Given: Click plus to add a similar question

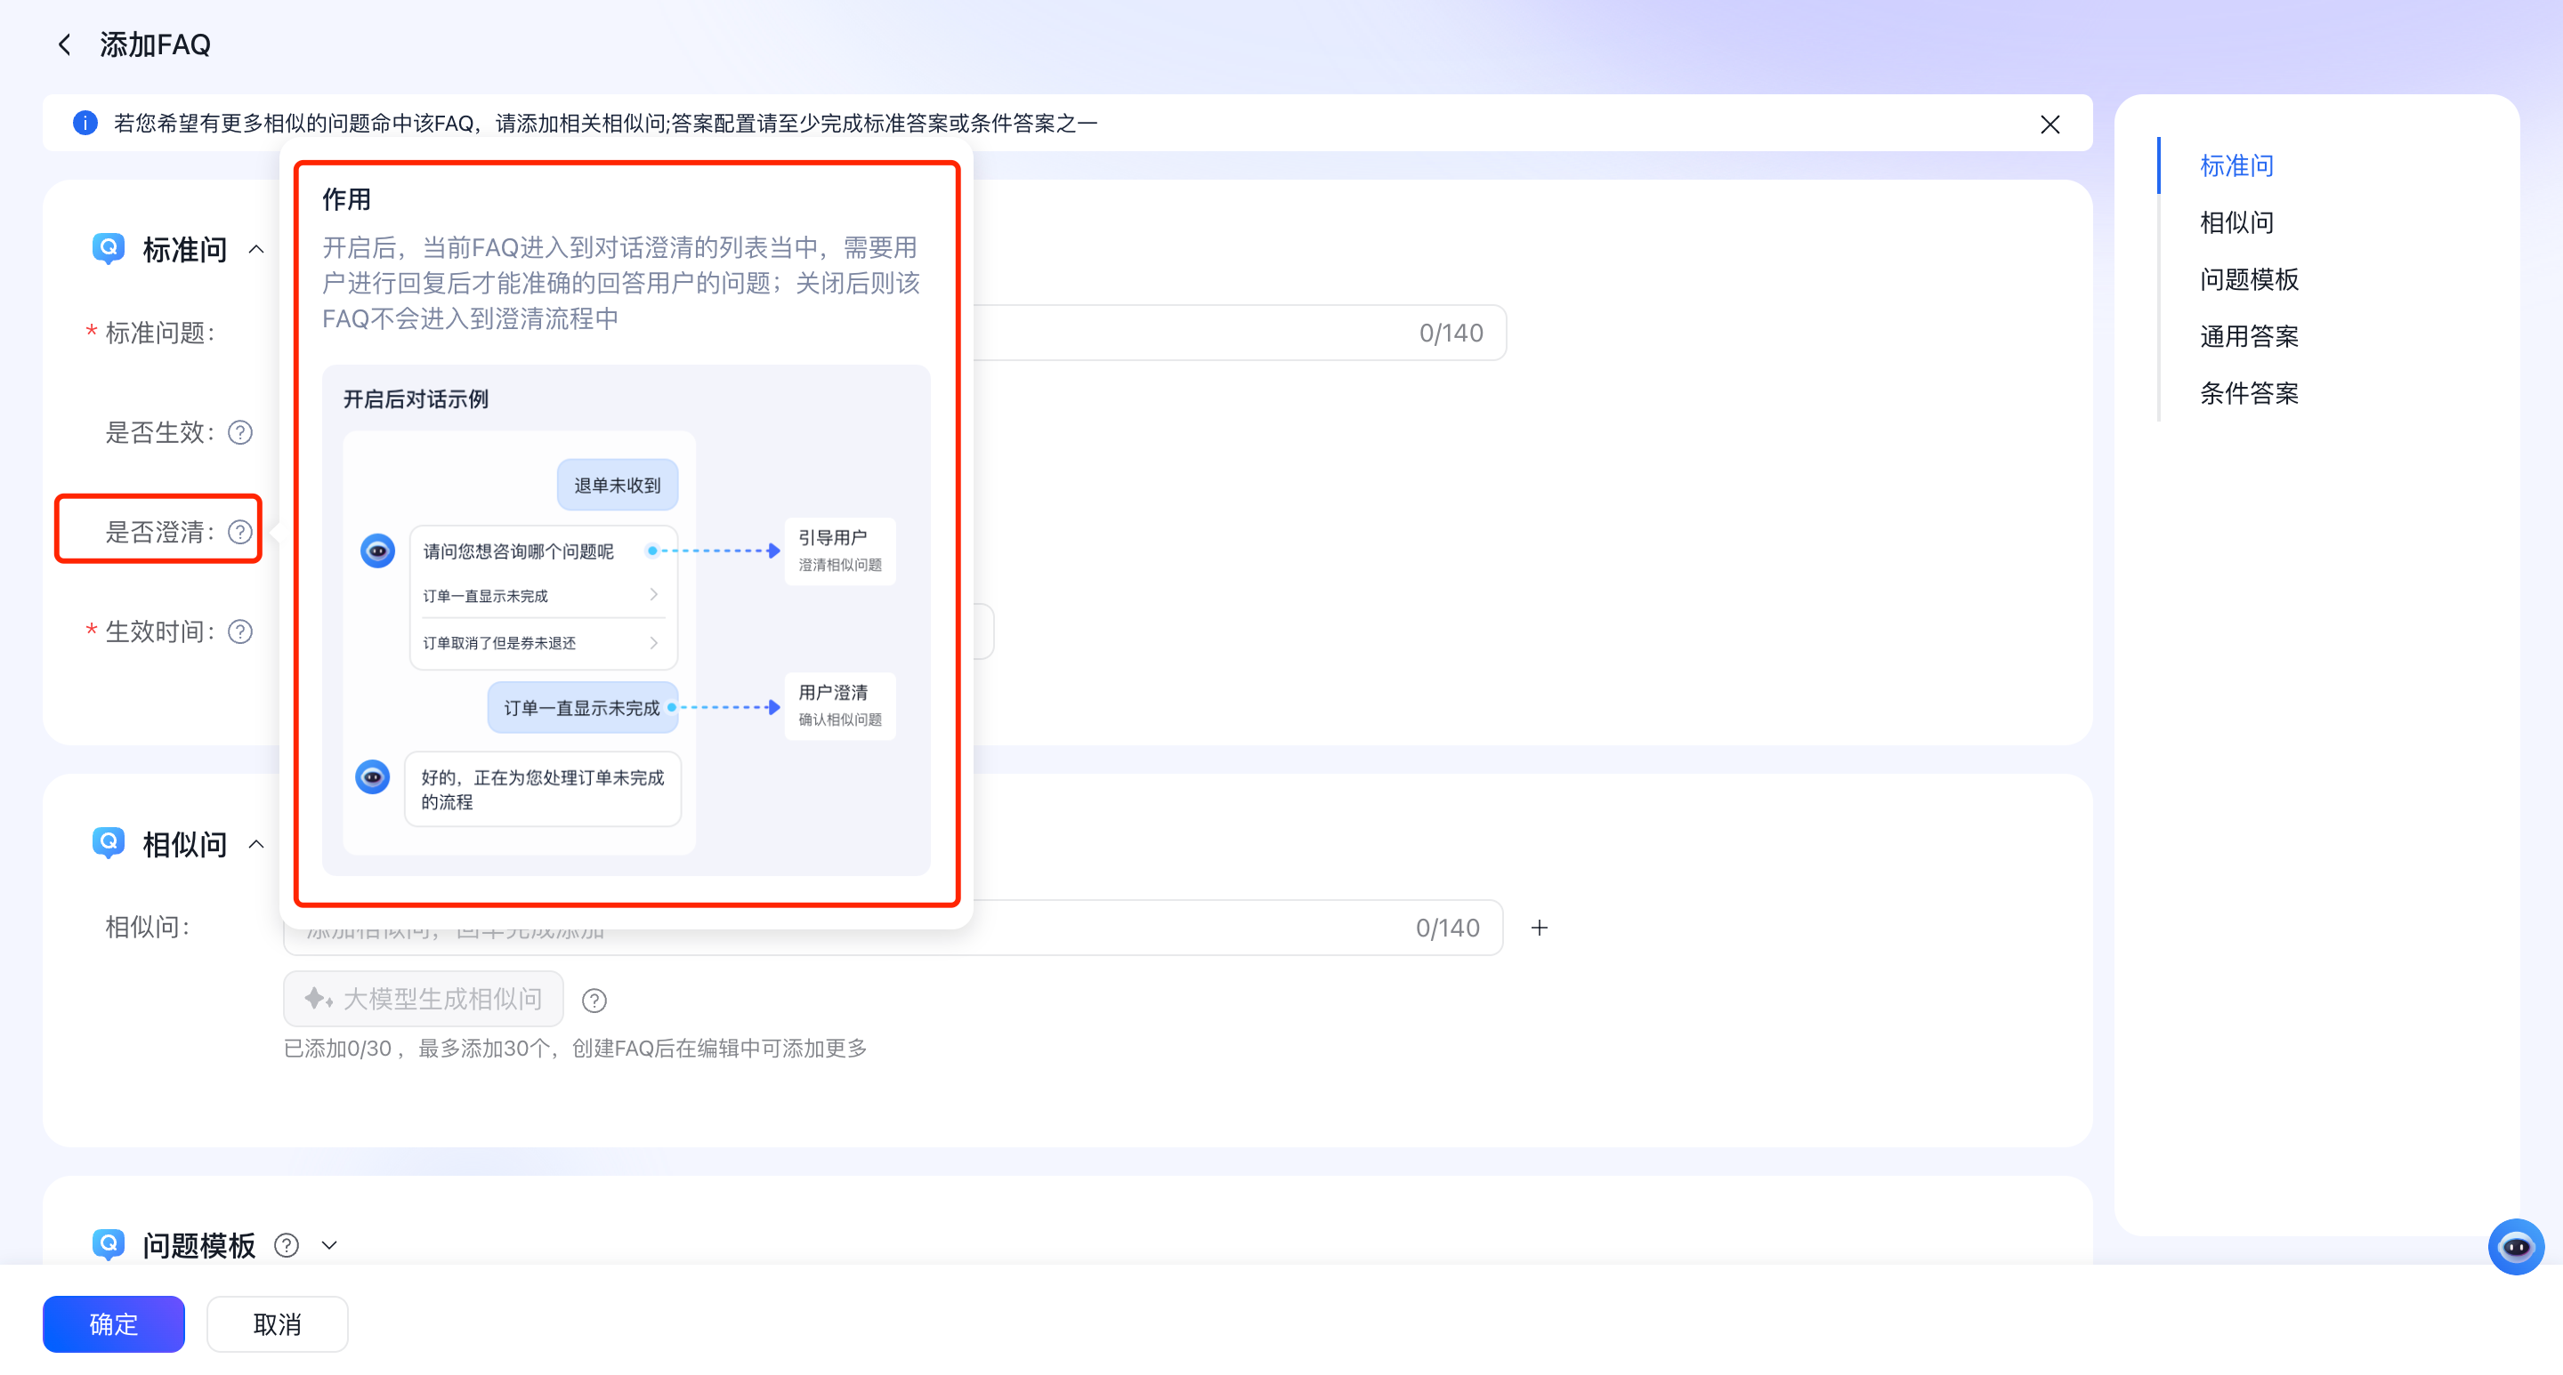Looking at the screenshot, I should coord(1540,927).
